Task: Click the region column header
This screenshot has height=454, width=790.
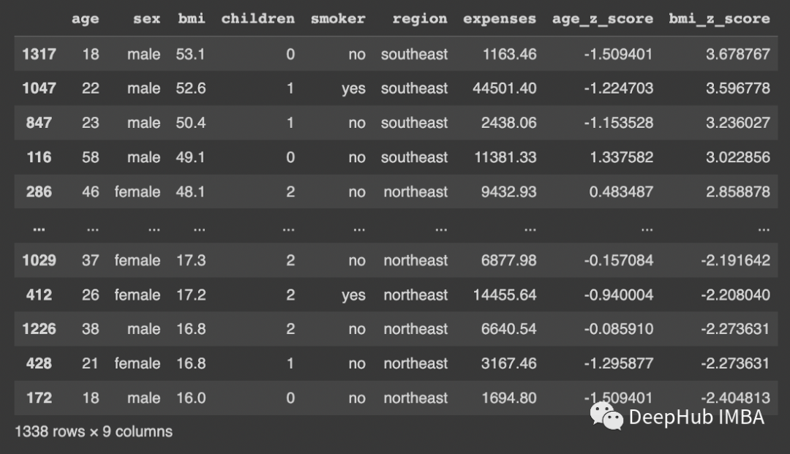Action: coord(420,19)
